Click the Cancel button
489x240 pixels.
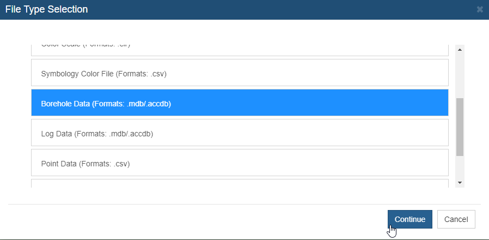(x=456, y=219)
